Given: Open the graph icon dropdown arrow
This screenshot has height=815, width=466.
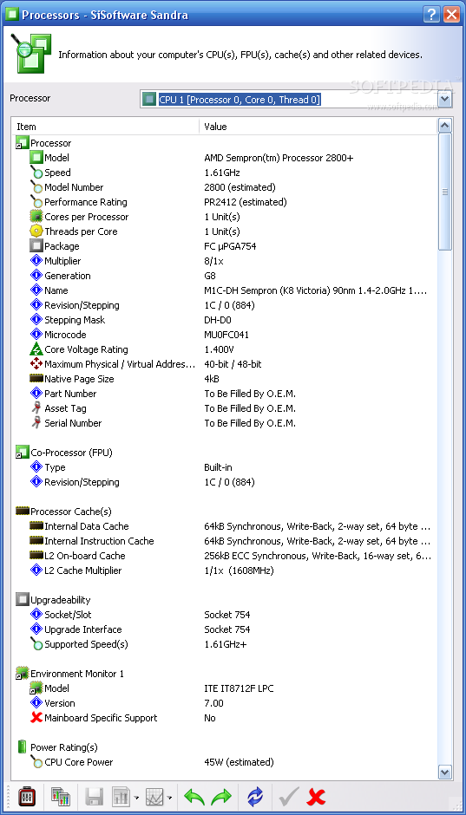Looking at the screenshot, I should tap(169, 797).
